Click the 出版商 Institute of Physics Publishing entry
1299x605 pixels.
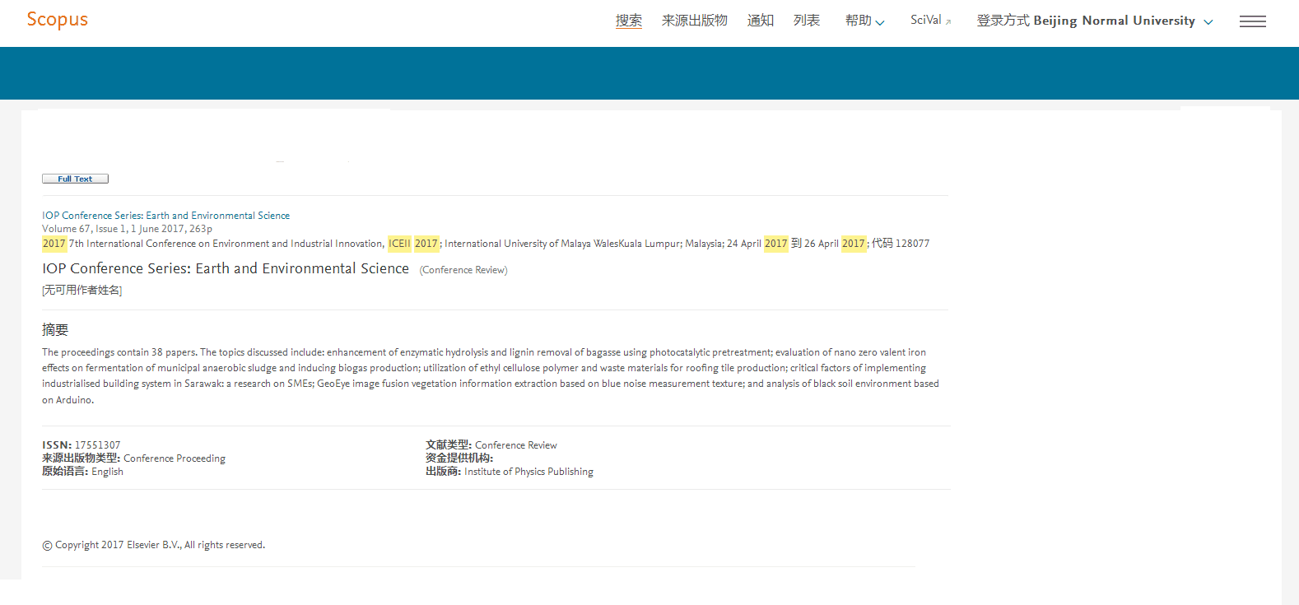tap(509, 472)
